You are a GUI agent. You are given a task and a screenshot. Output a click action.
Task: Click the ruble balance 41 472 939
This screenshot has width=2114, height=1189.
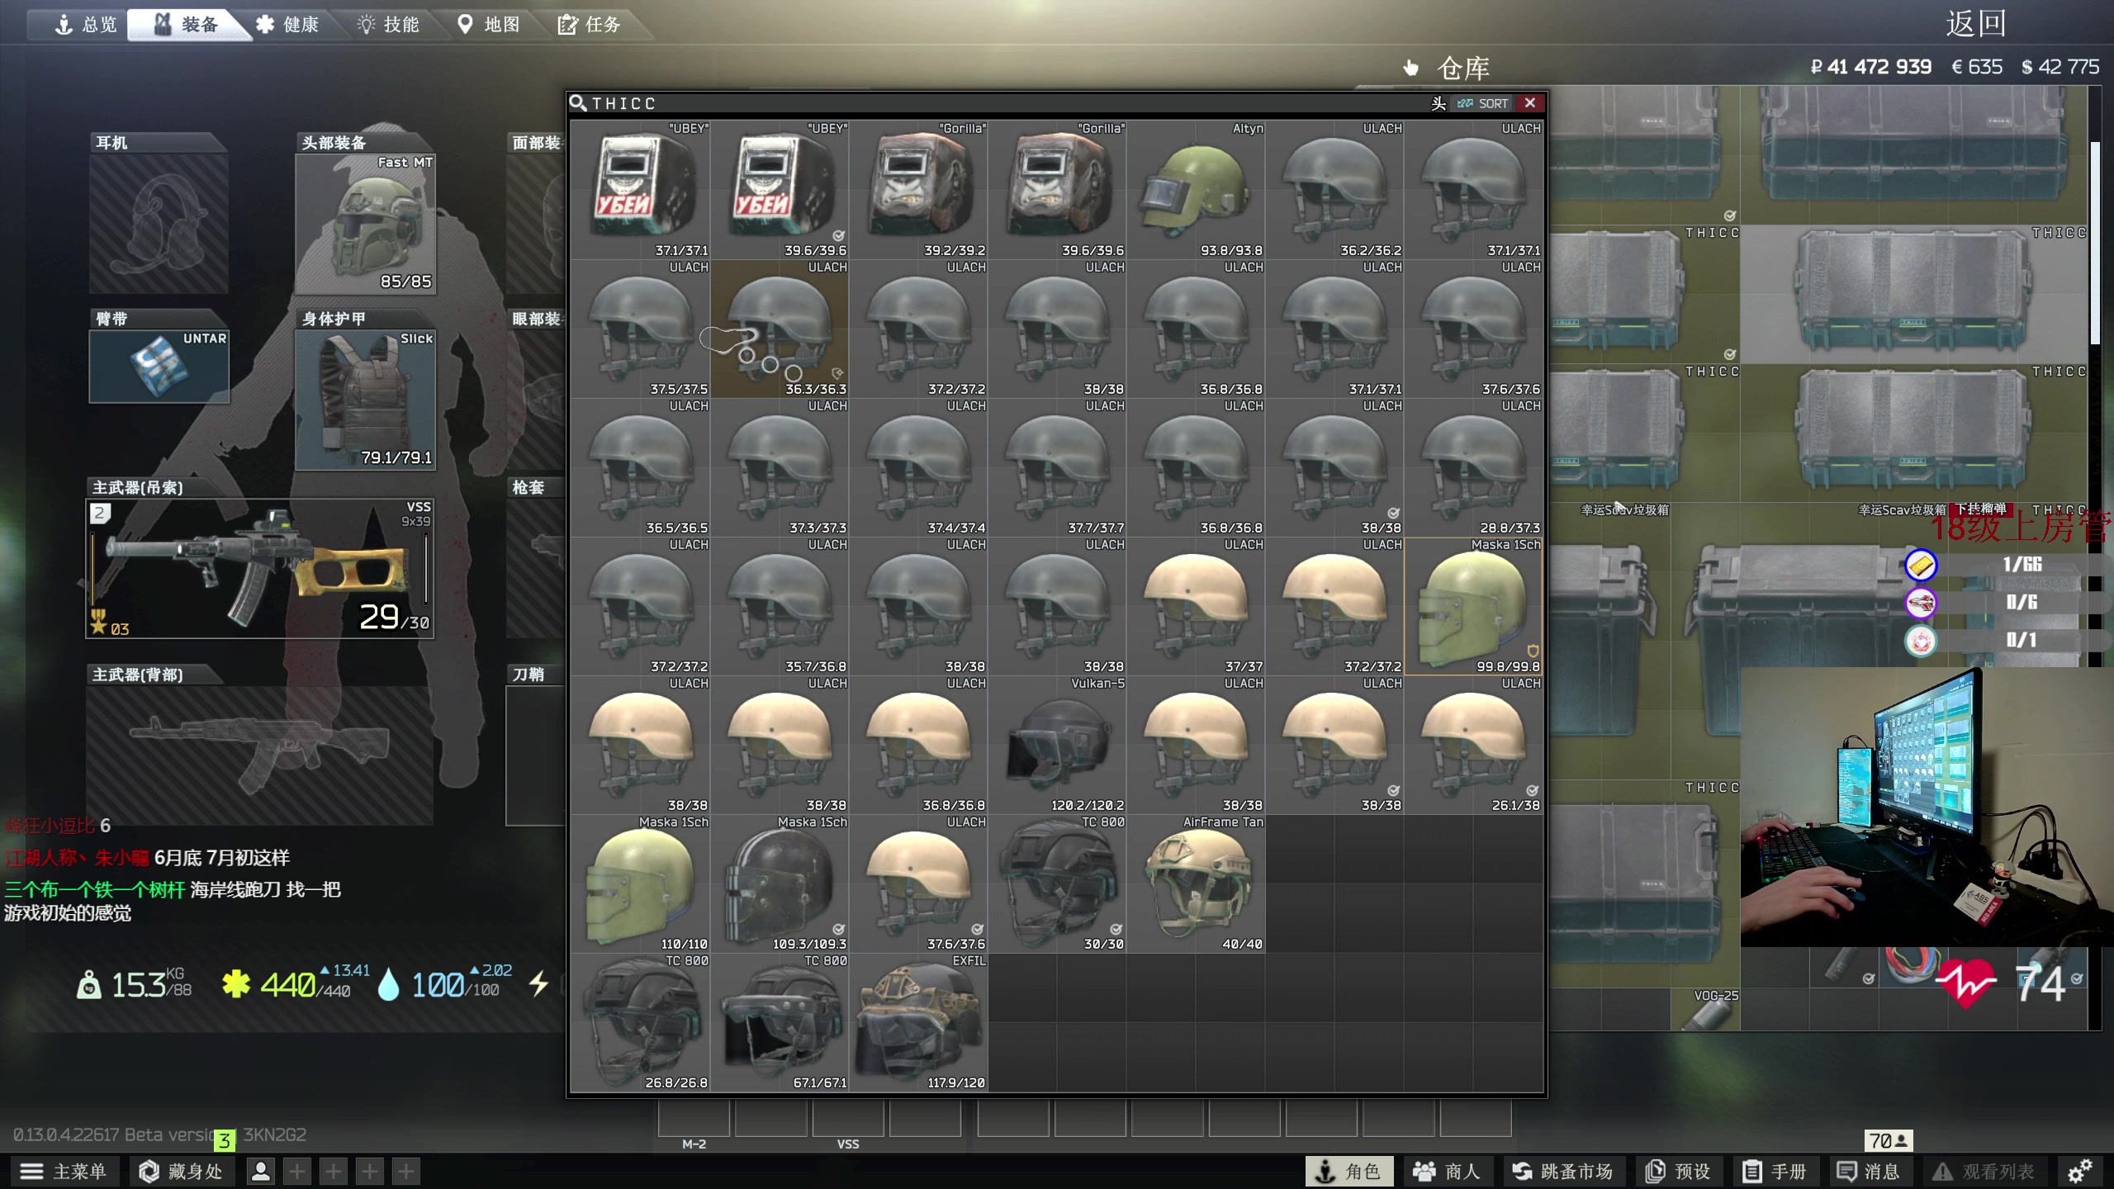tap(1870, 67)
